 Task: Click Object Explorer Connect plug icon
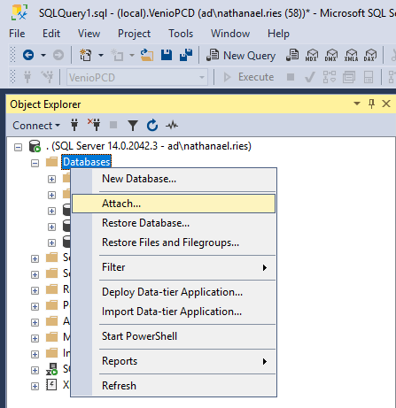tap(74, 125)
